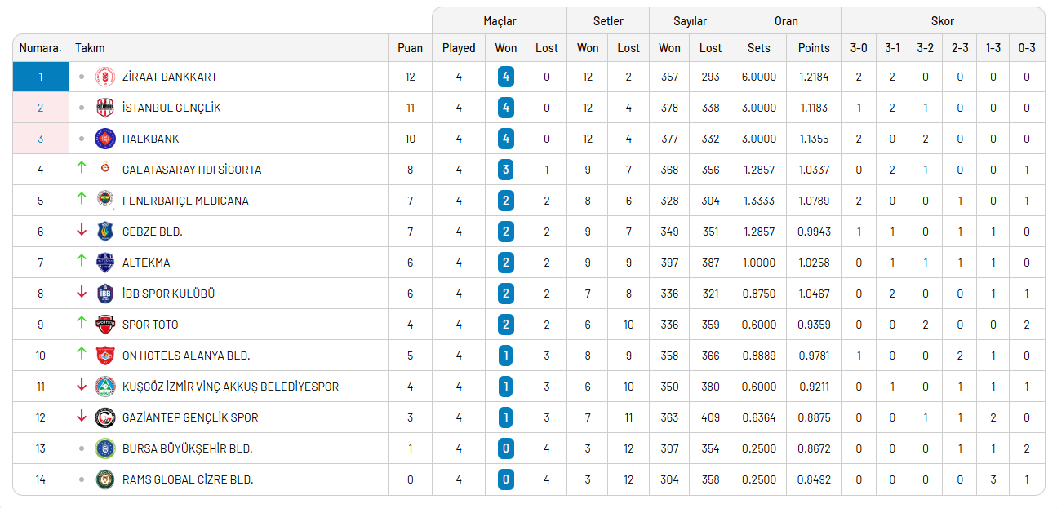The height and width of the screenshot is (508, 1057).
Task: Click Ziraat Bankkart's blue won-matches badge
Action: [x=506, y=77]
